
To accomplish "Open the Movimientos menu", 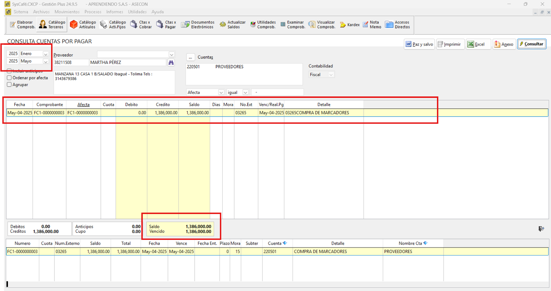I will pyautogui.click(x=67, y=12).
